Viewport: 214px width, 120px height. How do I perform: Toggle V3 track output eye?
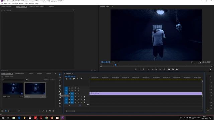78,88
